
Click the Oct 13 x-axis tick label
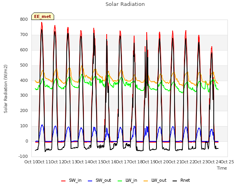click(x=71, y=162)
